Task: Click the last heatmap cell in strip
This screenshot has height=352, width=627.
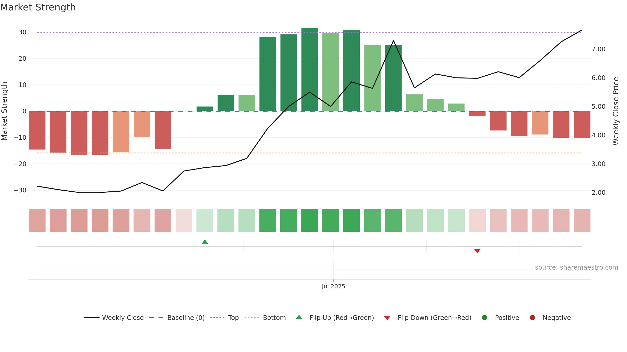Action: point(582,221)
